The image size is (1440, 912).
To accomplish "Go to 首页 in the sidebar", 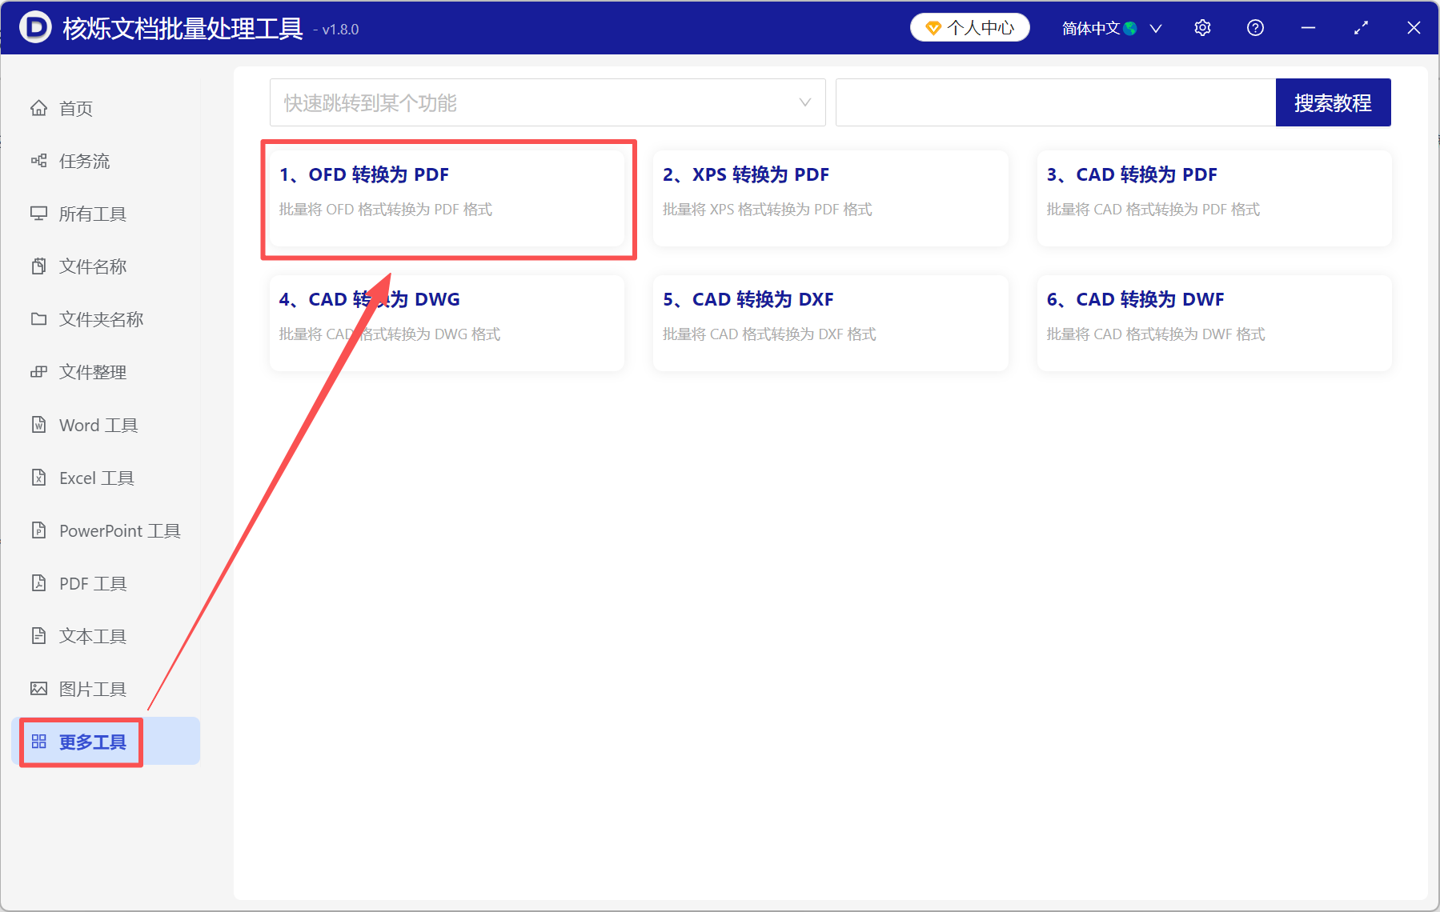I will pyautogui.click(x=106, y=108).
